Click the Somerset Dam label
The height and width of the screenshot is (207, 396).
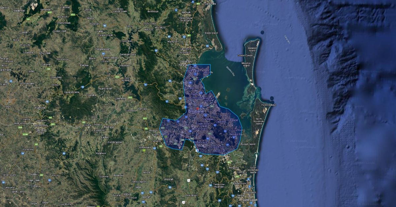[x=127, y=54]
